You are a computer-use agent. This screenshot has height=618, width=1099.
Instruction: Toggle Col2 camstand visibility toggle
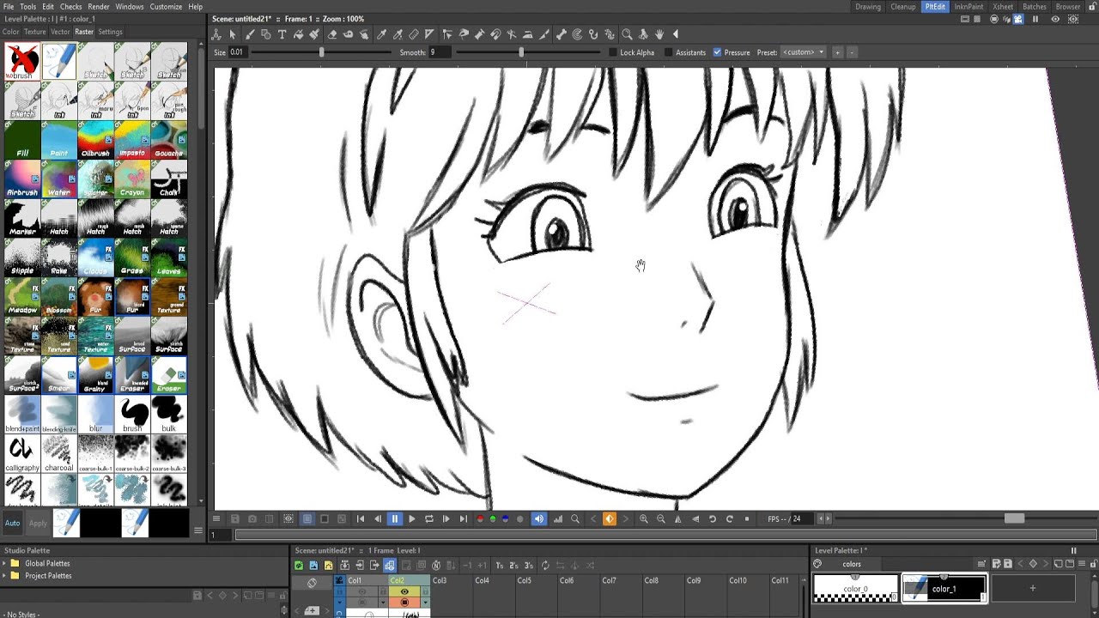click(x=404, y=603)
